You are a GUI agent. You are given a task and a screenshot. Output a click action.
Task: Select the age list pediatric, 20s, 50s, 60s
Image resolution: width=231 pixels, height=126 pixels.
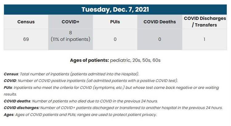coord(135,60)
